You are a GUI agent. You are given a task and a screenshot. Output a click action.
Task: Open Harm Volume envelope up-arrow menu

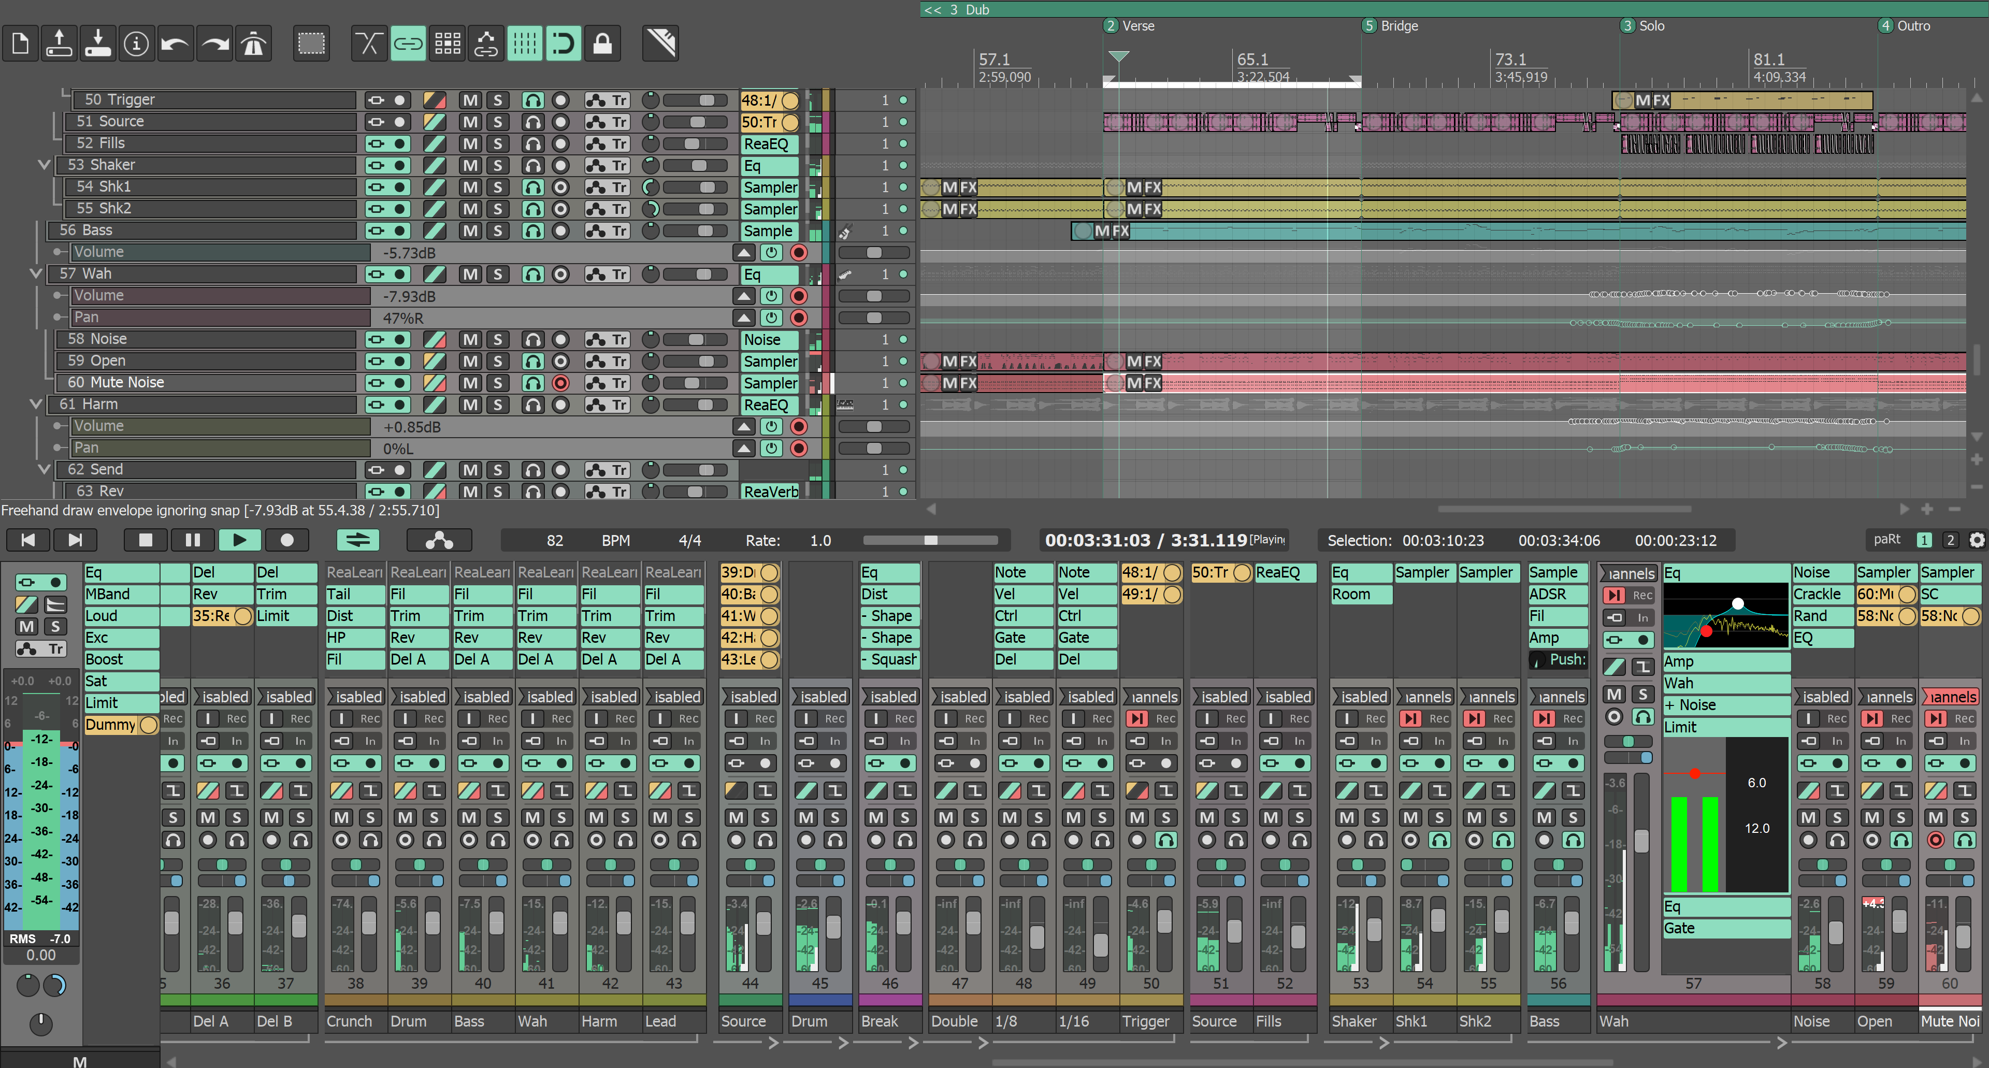[744, 426]
